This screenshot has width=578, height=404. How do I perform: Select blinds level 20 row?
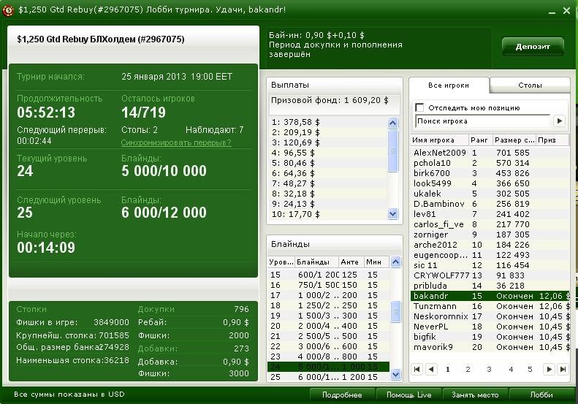pyautogui.click(x=328, y=326)
